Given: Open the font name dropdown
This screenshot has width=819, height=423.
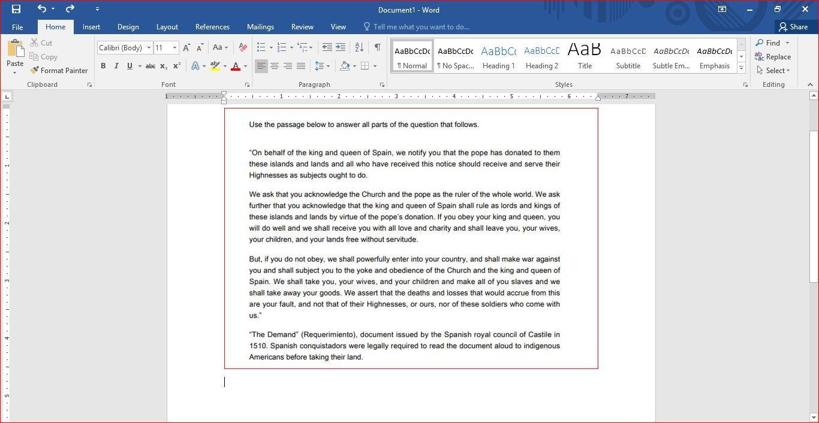Looking at the screenshot, I should pyautogui.click(x=149, y=48).
